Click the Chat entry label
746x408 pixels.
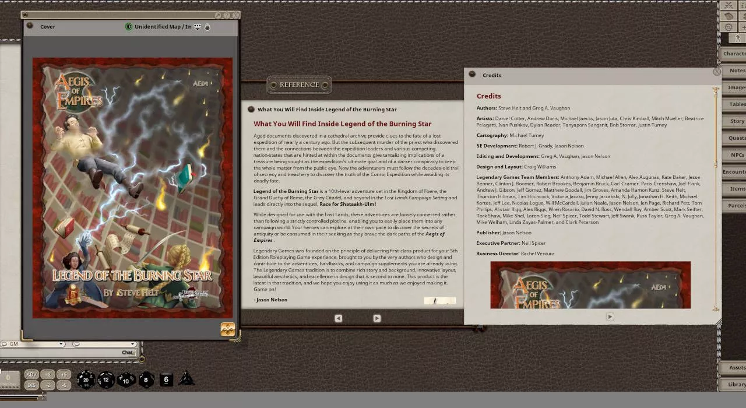click(127, 353)
